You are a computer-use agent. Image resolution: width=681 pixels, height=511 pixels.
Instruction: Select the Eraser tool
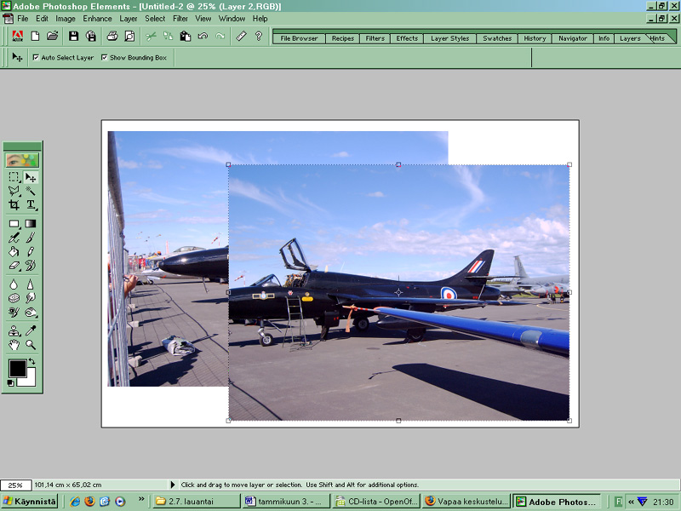(14, 266)
